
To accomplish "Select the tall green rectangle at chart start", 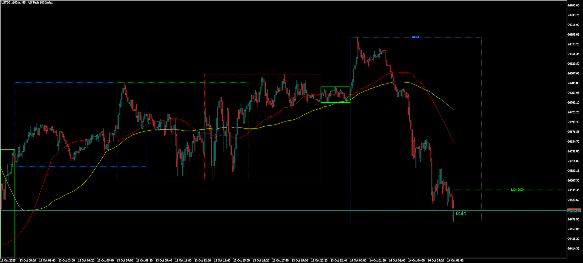I will pos(8,203).
